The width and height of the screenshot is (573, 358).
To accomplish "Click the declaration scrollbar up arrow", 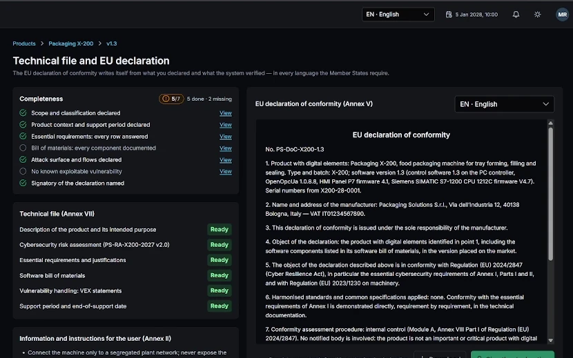I will 550,123.
